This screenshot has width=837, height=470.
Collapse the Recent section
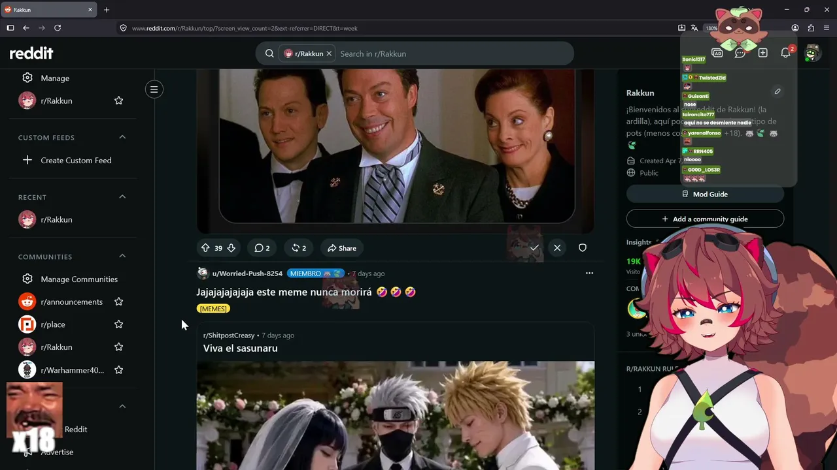click(x=122, y=196)
